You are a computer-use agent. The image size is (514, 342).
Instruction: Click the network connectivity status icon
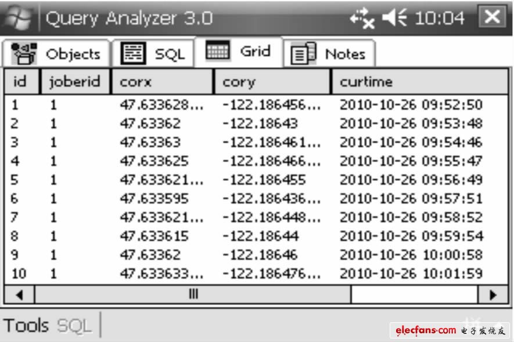pos(362,18)
